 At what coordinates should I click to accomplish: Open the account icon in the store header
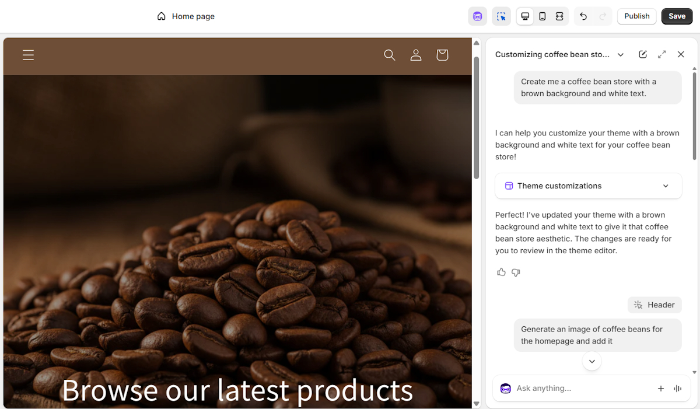[415, 55]
